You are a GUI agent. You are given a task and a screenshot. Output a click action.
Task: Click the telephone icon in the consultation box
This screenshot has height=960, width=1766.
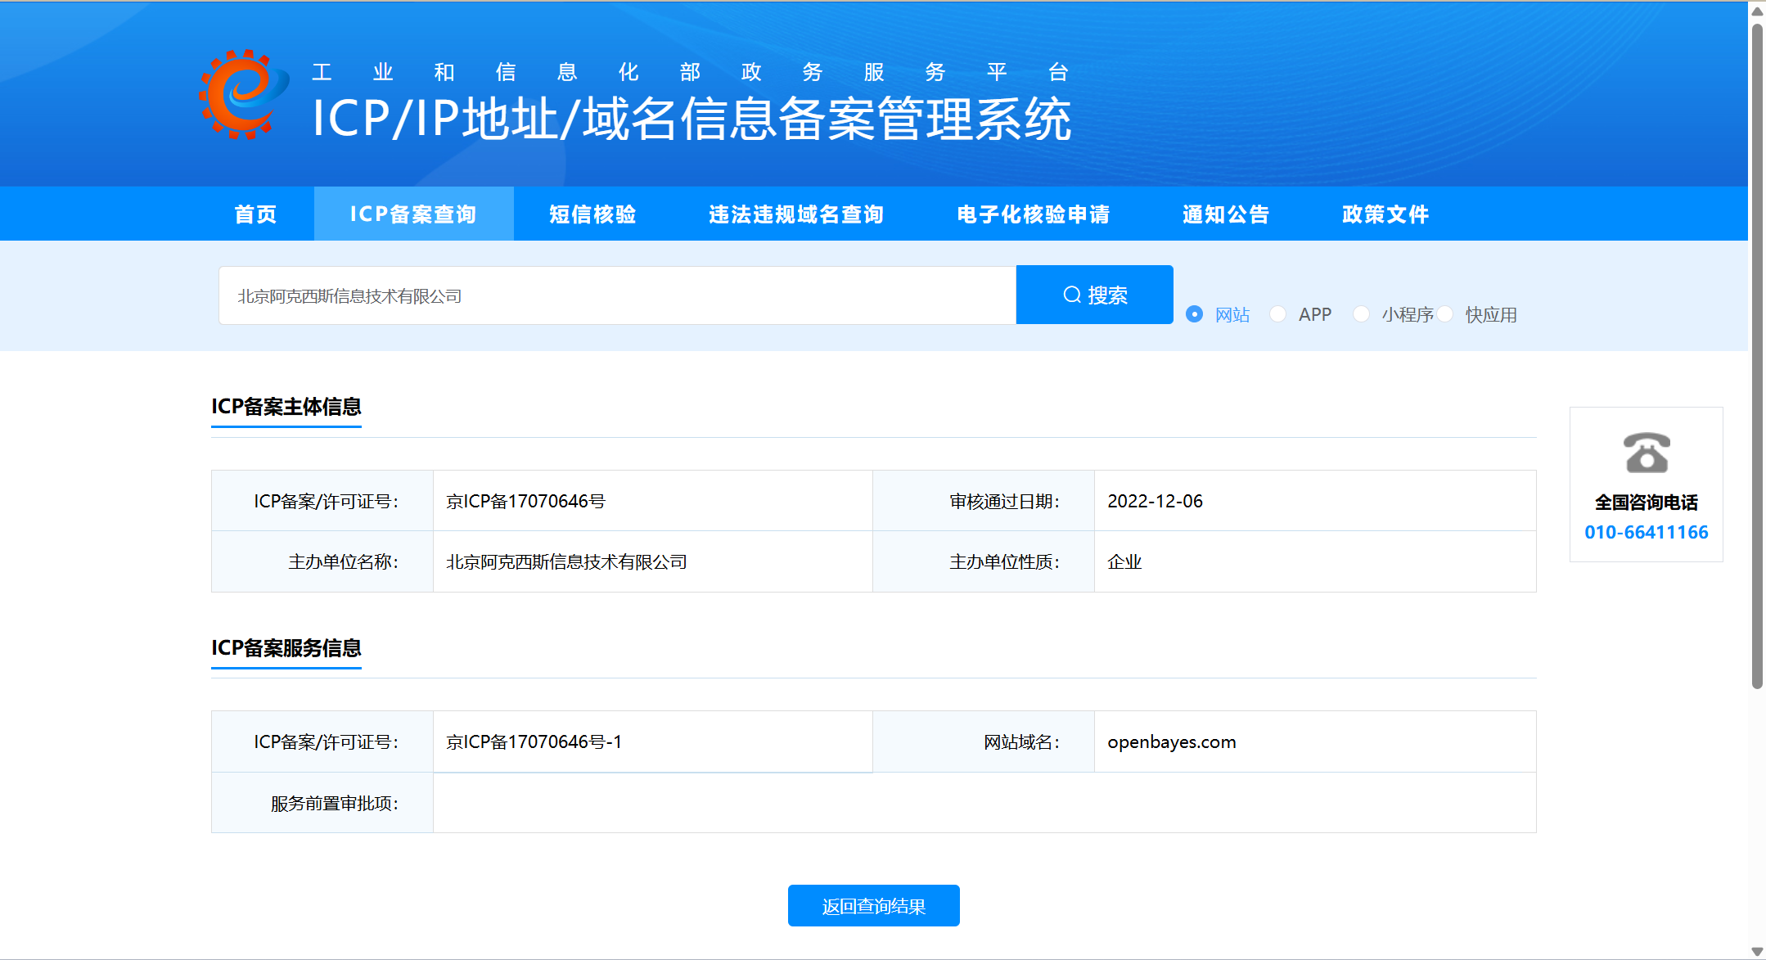click(x=1647, y=453)
